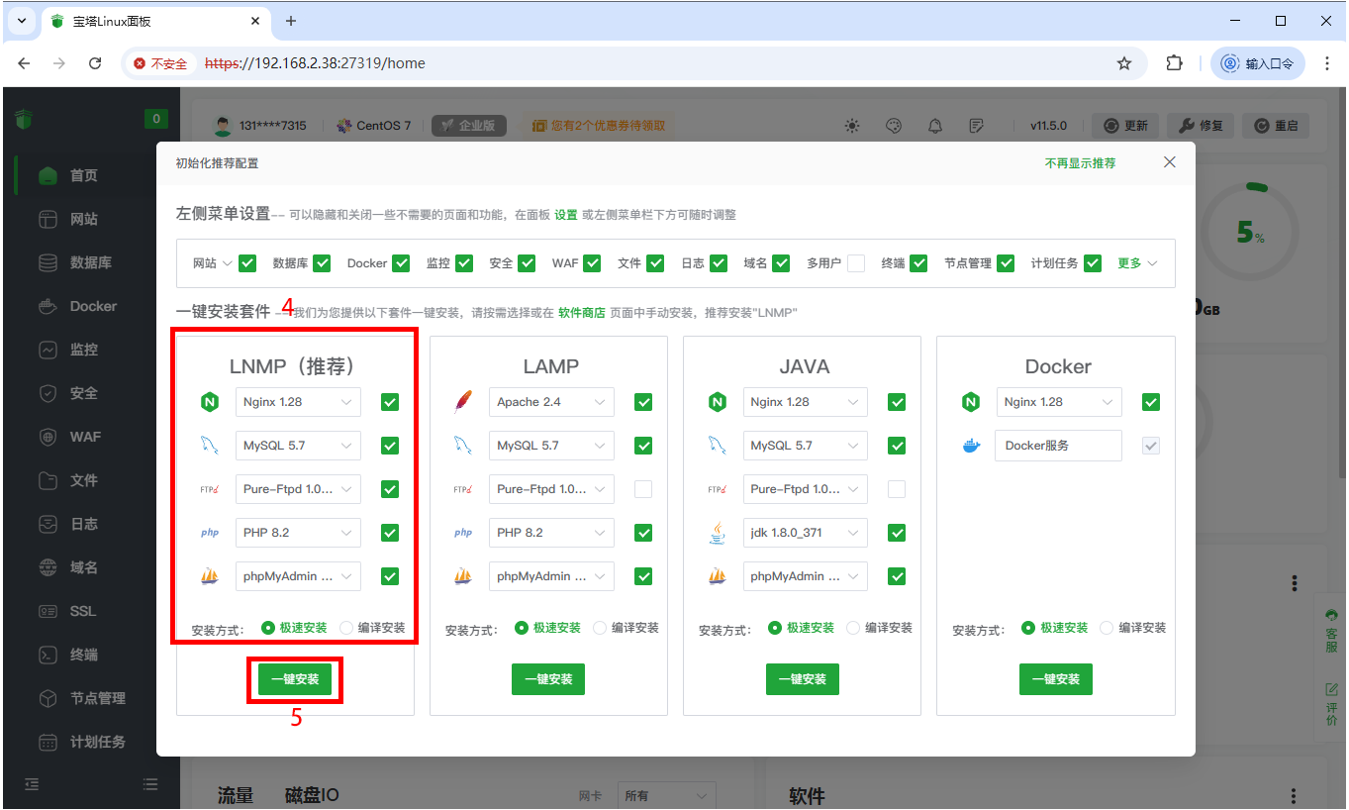The height and width of the screenshot is (810, 1349).
Task: Open the browser extensions puzzle icon
Action: (x=1174, y=63)
